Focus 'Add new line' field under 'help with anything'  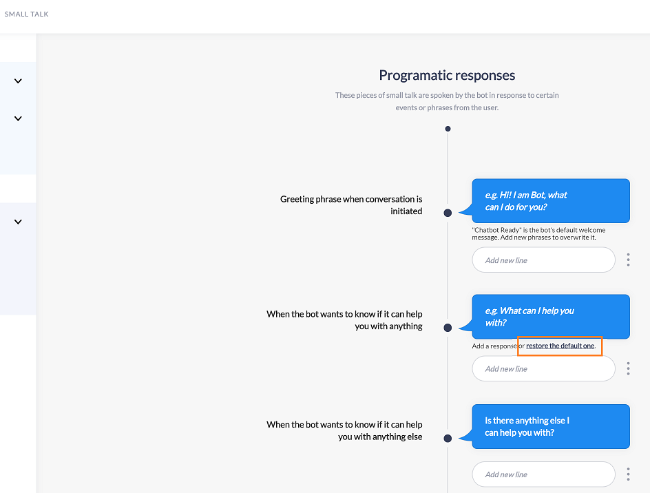543,368
